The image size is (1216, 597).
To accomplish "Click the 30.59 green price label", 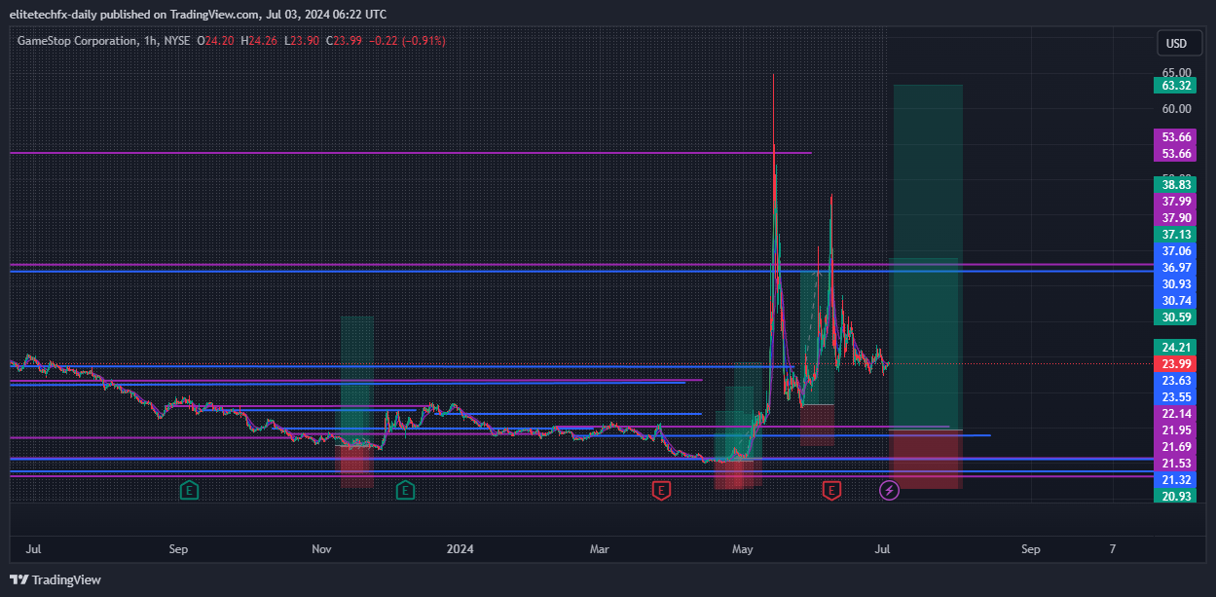I will (x=1177, y=317).
